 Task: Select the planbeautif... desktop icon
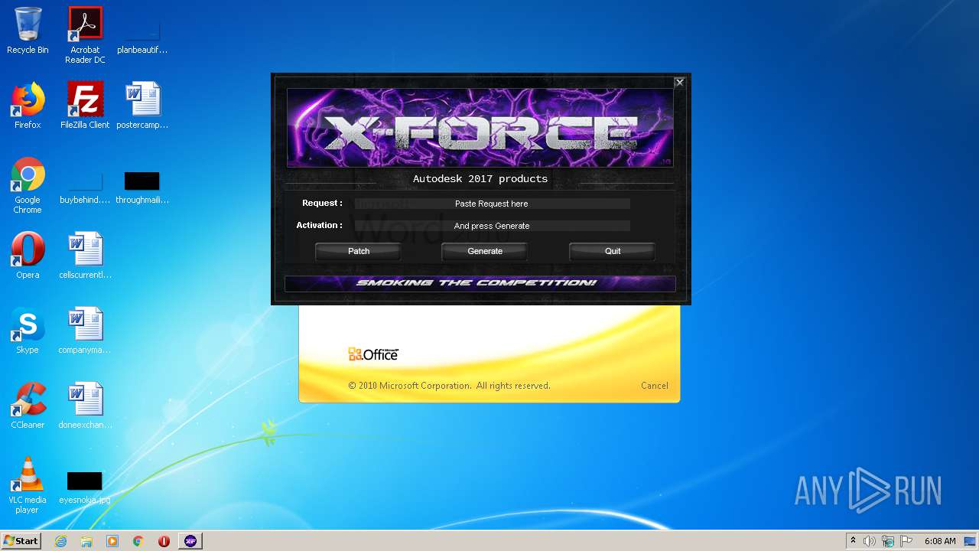pos(142,35)
